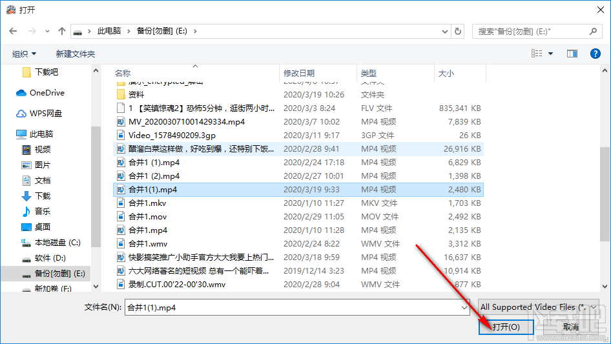This screenshot has height=344, width=611.
Task: Select 合并1(1).mp4 highlighted file
Action: point(298,190)
